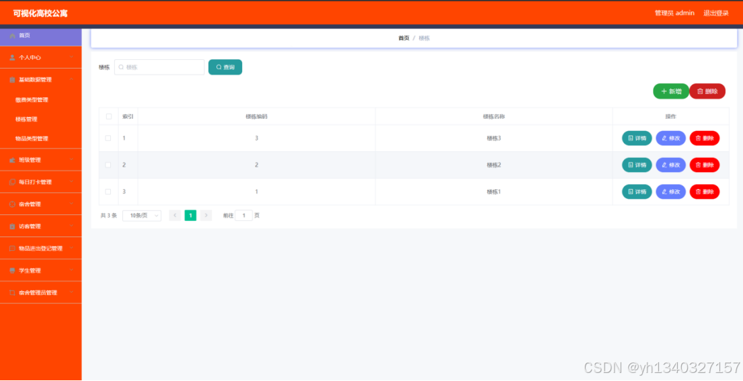Click the 楼栋编码 column header

pyautogui.click(x=256, y=116)
